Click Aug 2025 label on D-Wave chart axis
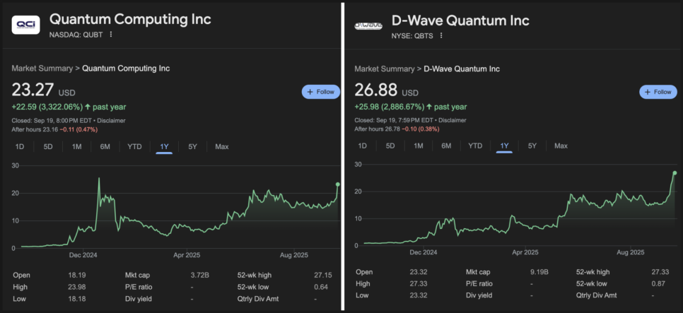 pyautogui.click(x=631, y=252)
